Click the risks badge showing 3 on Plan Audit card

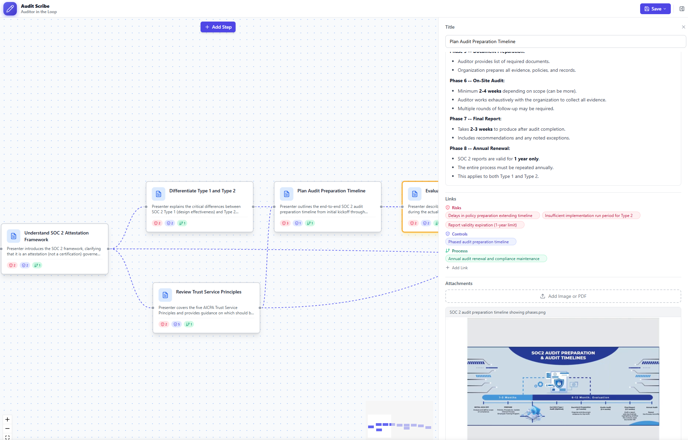[285, 223]
